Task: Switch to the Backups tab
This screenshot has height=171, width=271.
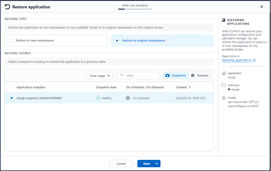Action: (200, 76)
